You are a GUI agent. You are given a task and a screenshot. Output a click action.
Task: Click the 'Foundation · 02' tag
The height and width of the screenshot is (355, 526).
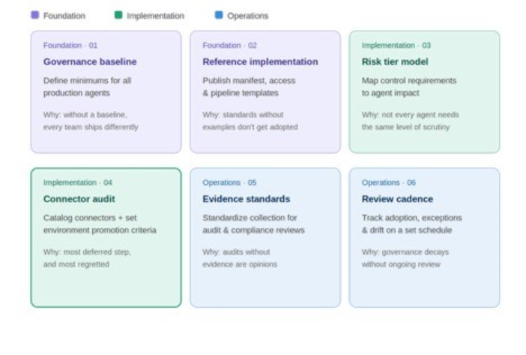coord(229,45)
